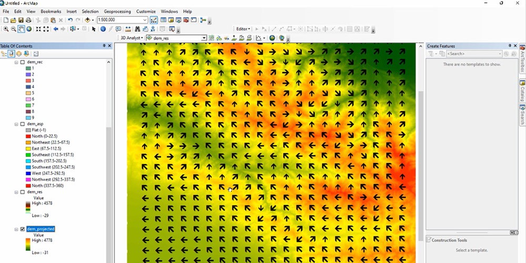Open the Bookmarks menu
The height and width of the screenshot is (263, 526).
click(51, 11)
